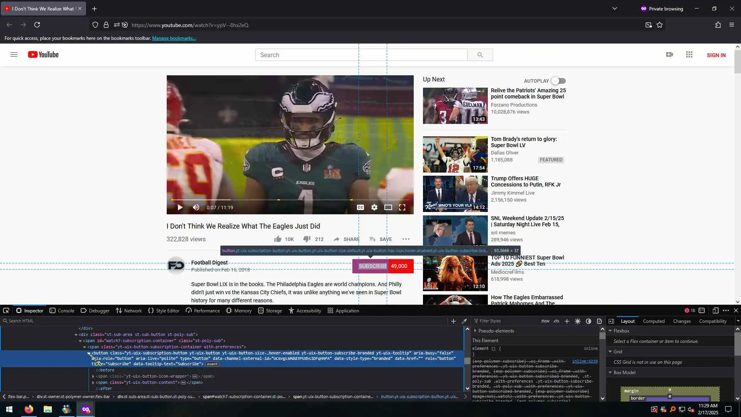Click the element picker icon in DevTools
This screenshot has height=417, width=741.
tap(6, 310)
